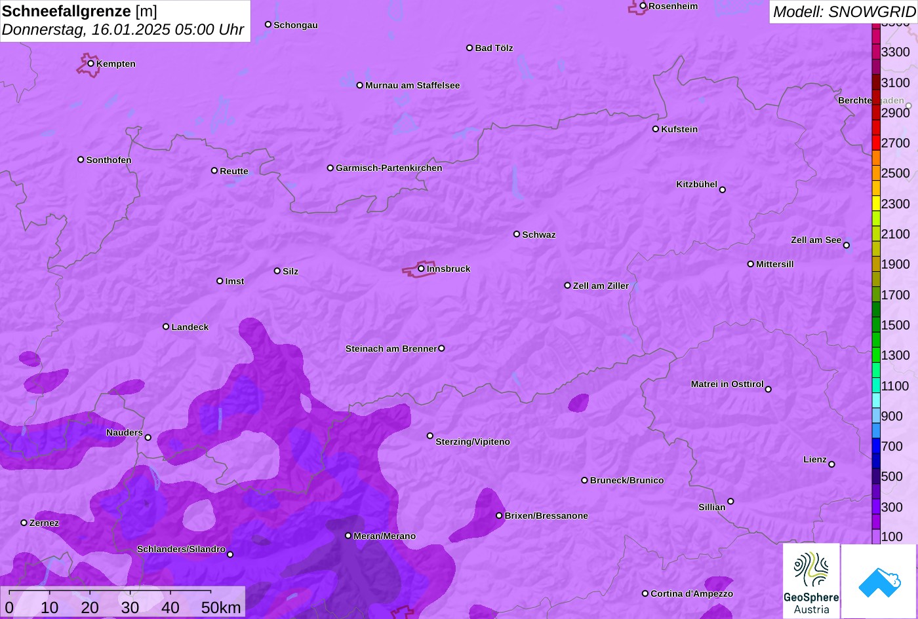Pick the blue legend swatch beside 700
918x619 pixels.
(x=876, y=446)
